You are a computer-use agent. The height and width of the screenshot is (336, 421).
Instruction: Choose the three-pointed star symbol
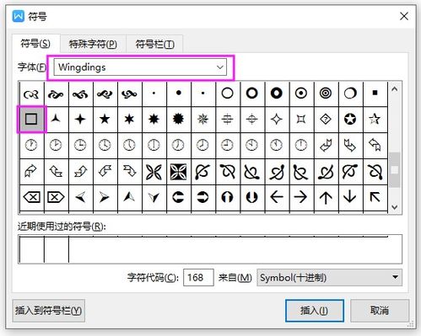(56, 119)
